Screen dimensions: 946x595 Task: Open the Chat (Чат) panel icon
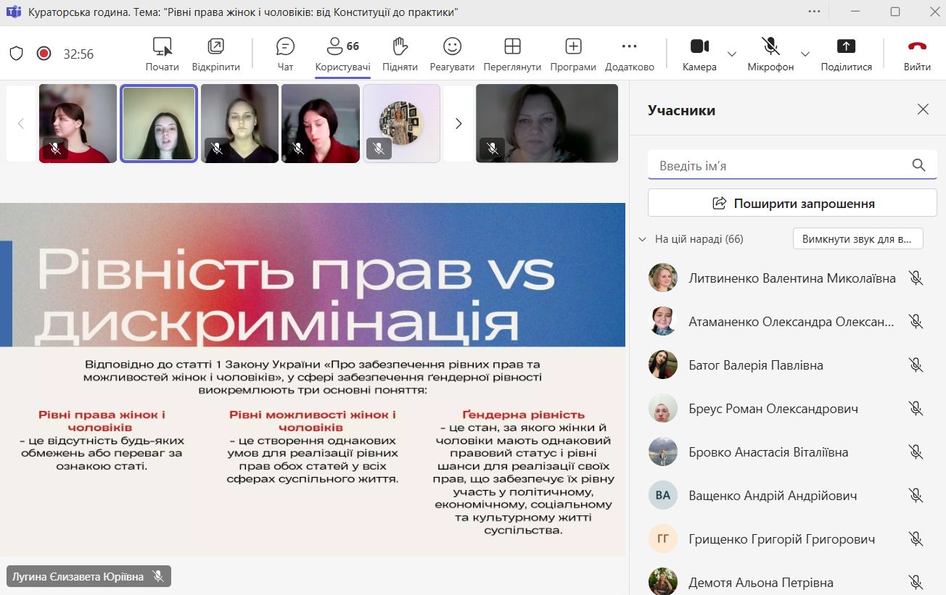click(285, 47)
